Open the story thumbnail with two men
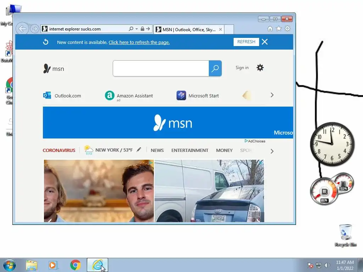The width and height of the screenshot is (363, 272). [x=99, y=191]
